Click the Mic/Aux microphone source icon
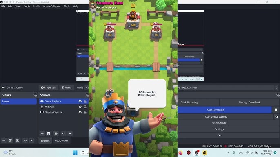280x157 pixels. coord(42,107)
